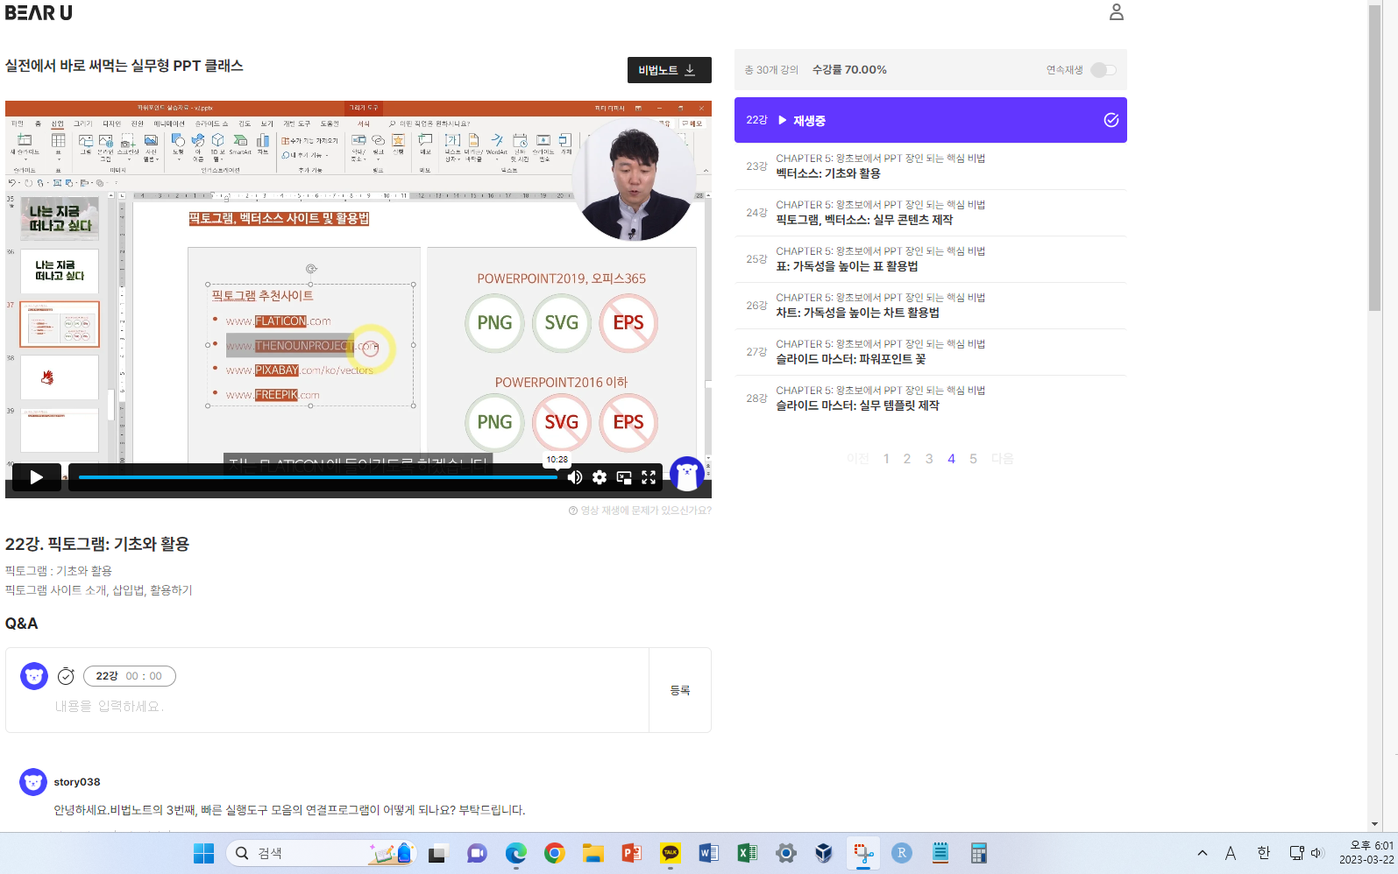
Task: Click the Q&A bear avatar beside input
Action: pos(34,676)
